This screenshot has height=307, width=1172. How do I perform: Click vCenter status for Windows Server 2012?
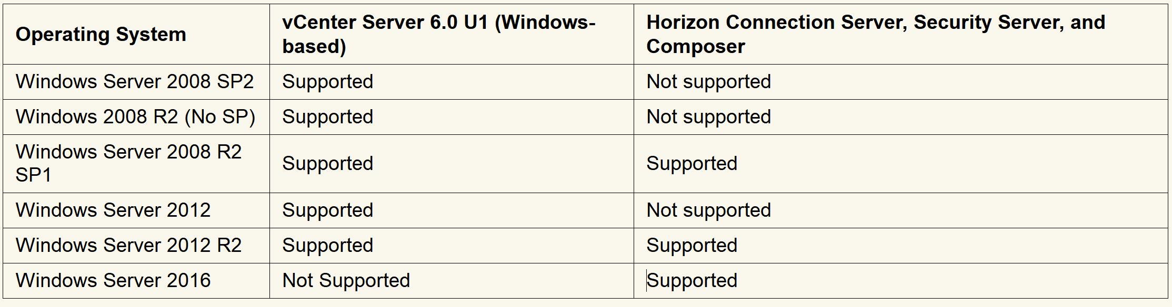[327, 210]
